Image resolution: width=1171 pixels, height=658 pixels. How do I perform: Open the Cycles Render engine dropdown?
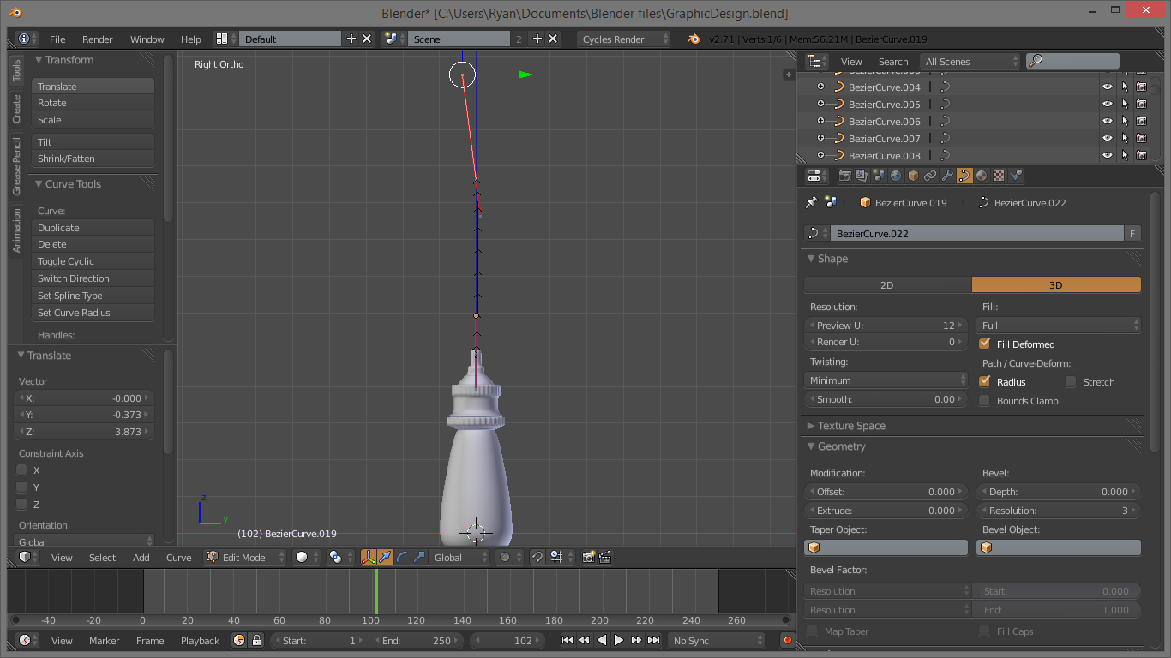(624, 39)
